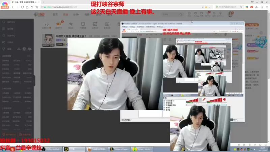Select the 直播 nav item
The width and height of the screenshot is (270, 152).
click(x=65, y=15)
